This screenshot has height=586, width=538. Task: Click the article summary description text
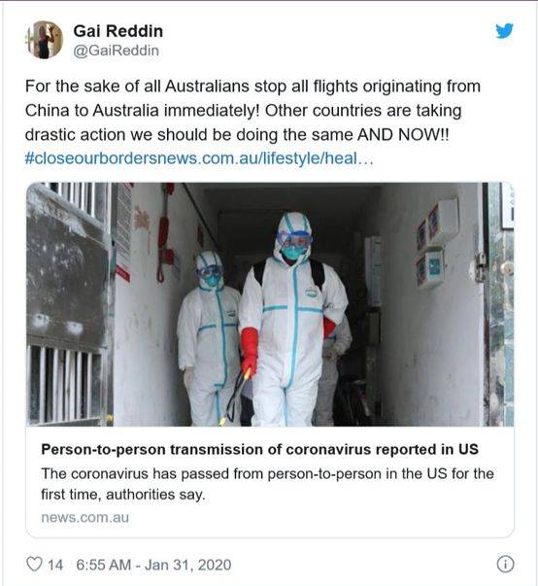[x=267, y=484]
